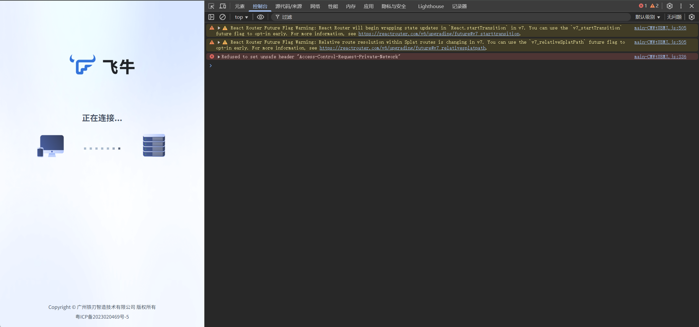This screenshot has width=699, height=327.
Task: Open main js:505 source link for startTransition warning
Action: (660, 28)
